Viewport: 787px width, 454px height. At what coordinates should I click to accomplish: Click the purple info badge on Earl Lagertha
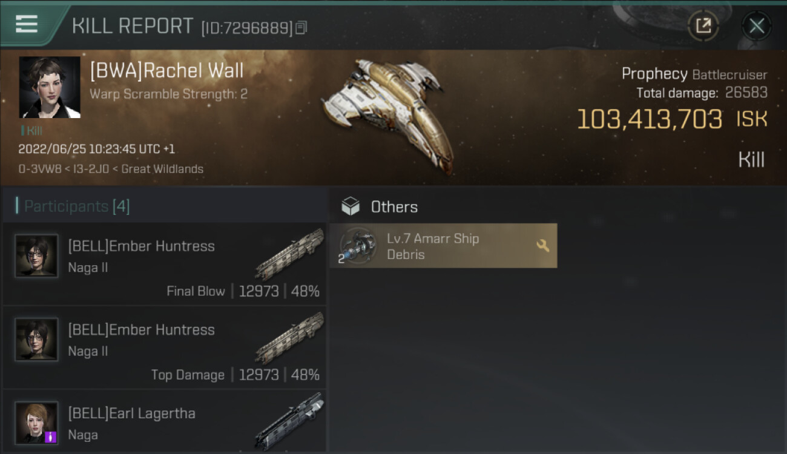click(51, 436)
